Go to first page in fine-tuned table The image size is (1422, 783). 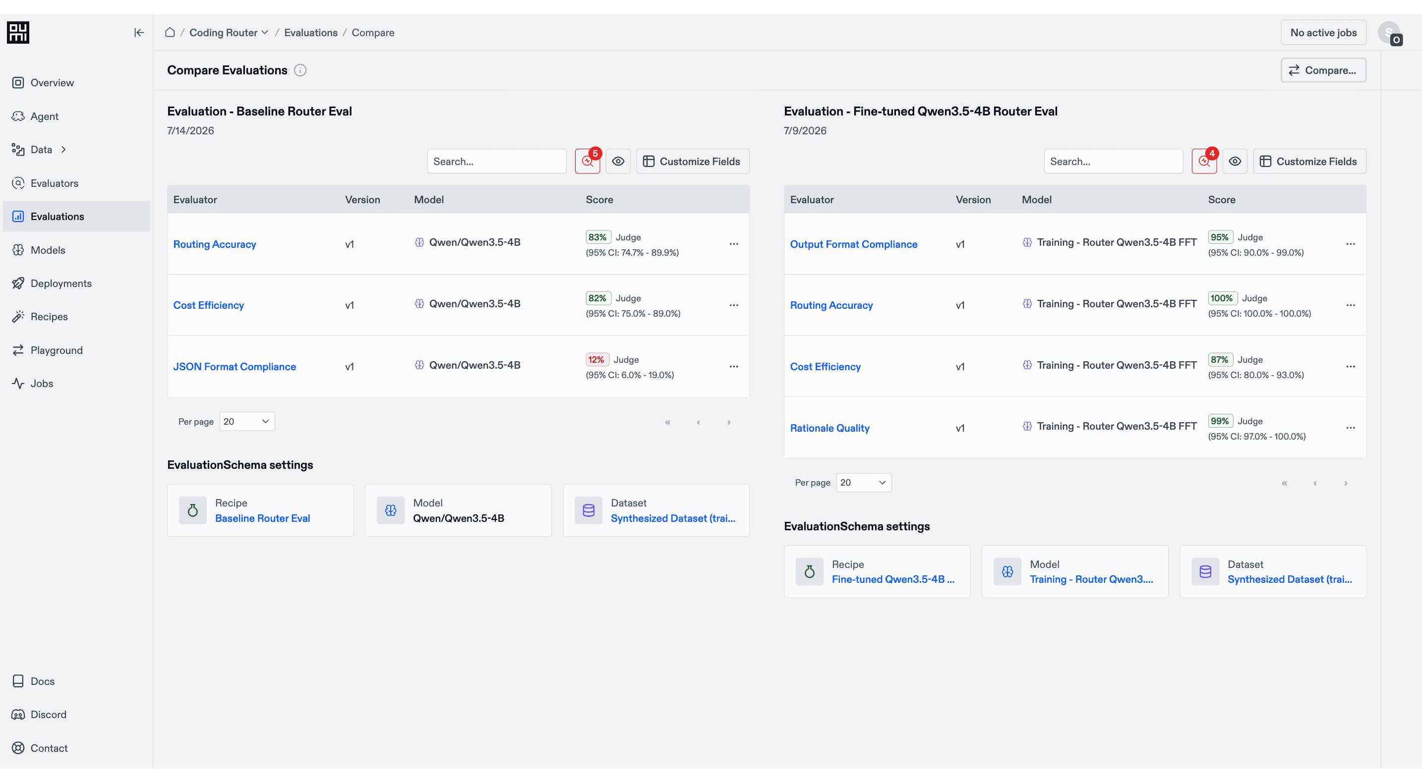click(1284, 483)
